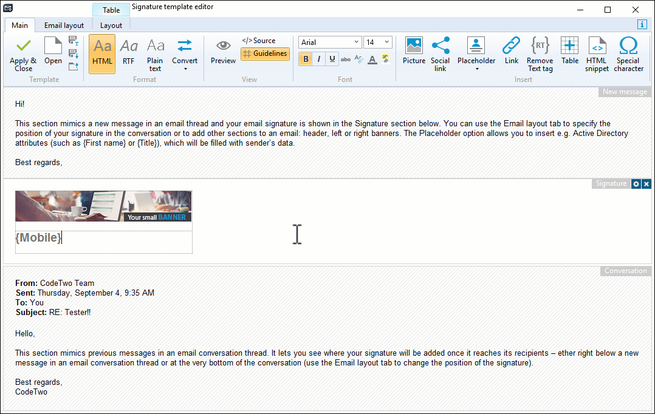Click the Save as template icon

[74, 41]
